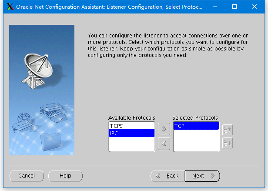Remove protocol with left arrow button
The width and height of the screenshot is (268, 191).
[164, 144]
